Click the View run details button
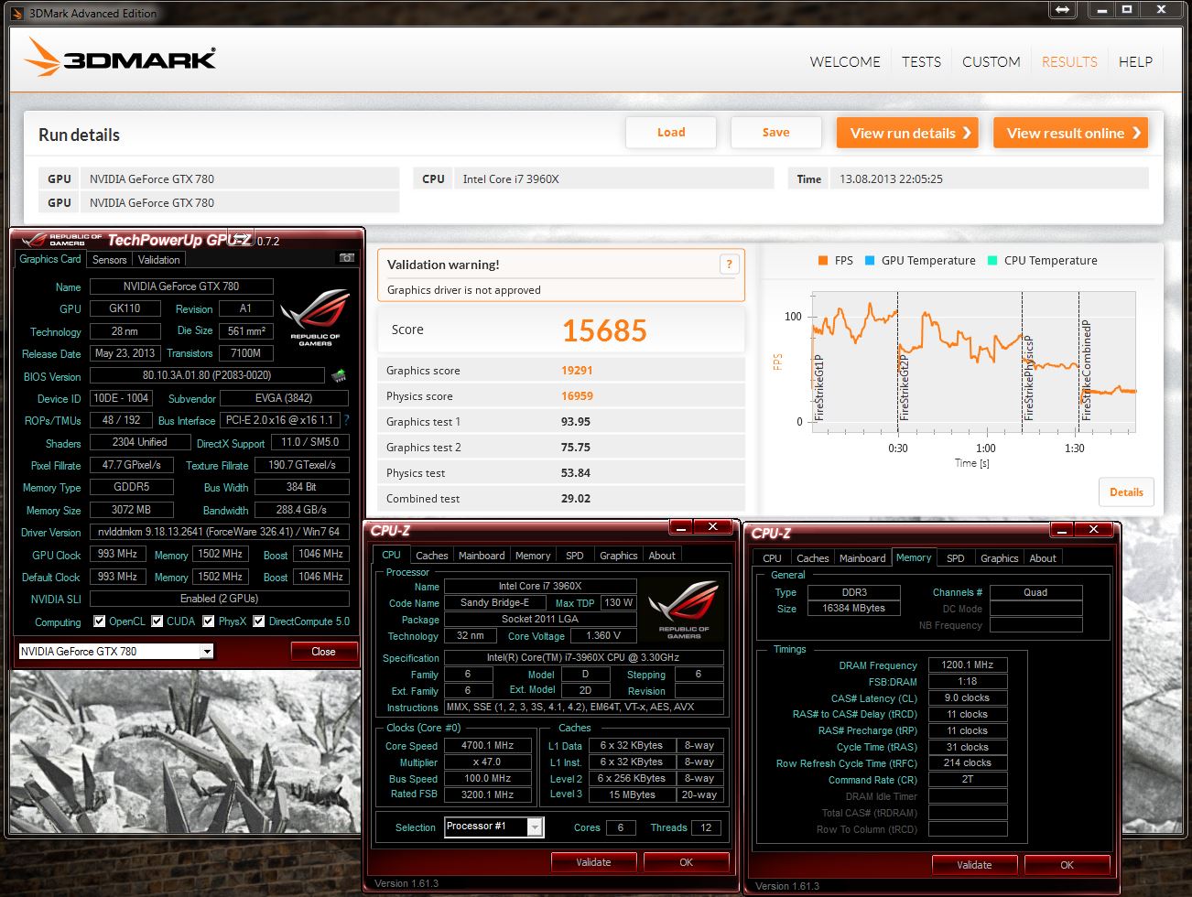Screen dimensions: 1192x897 [x=907, y=133]
